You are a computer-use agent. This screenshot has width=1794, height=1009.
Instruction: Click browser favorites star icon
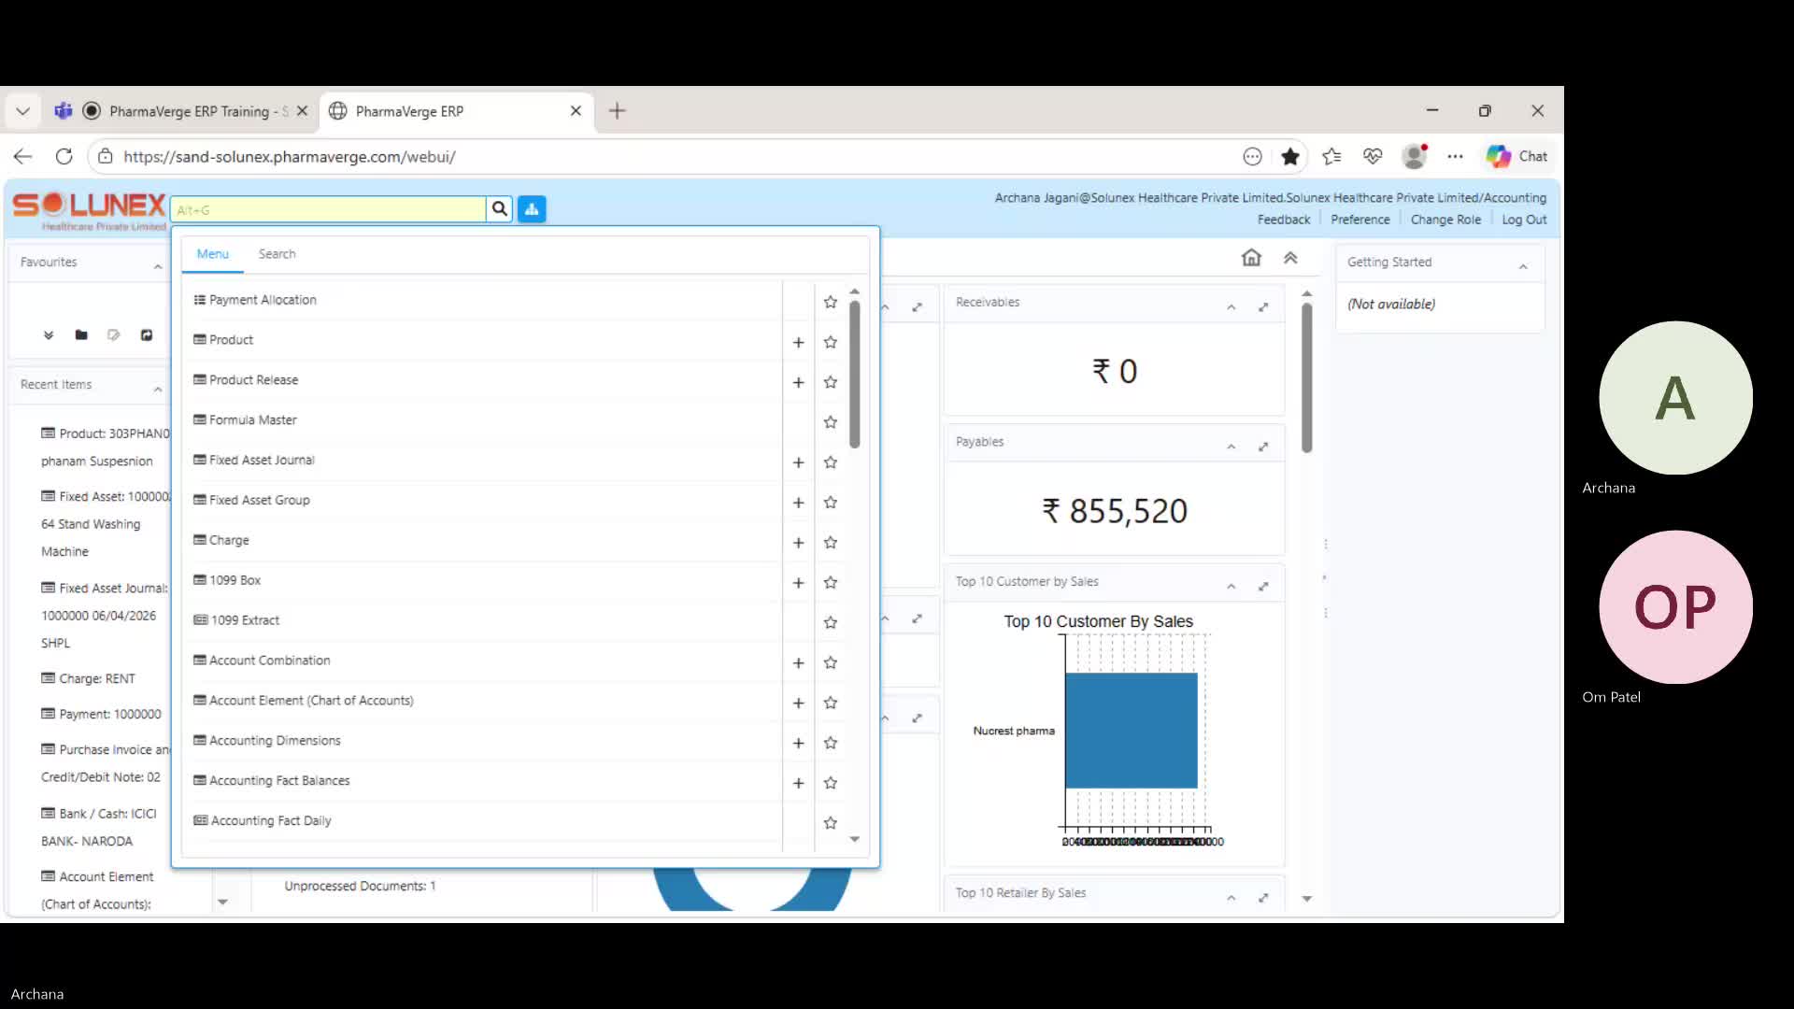(x=1290, y=157)
